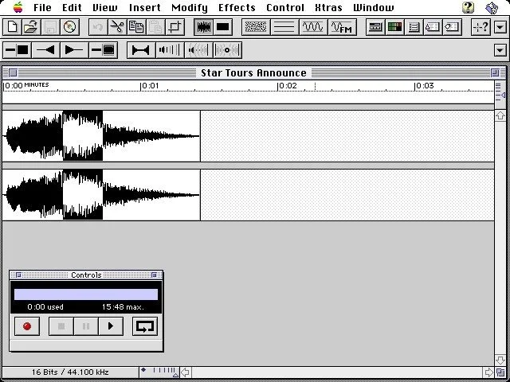Open the File menu
510x382 pixels.
(x=42, y=7)
